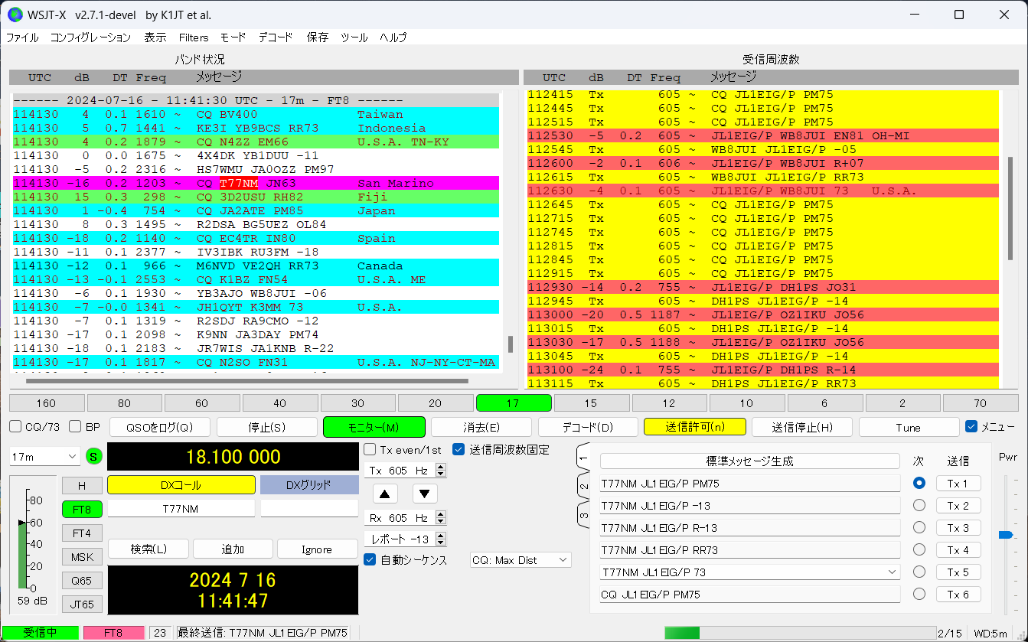The width and height of the screenshot is (1028, 642).
Task: Expand the T77NM JL1EIG/P 73 message combo box
Action: click(x=750, y=572)
